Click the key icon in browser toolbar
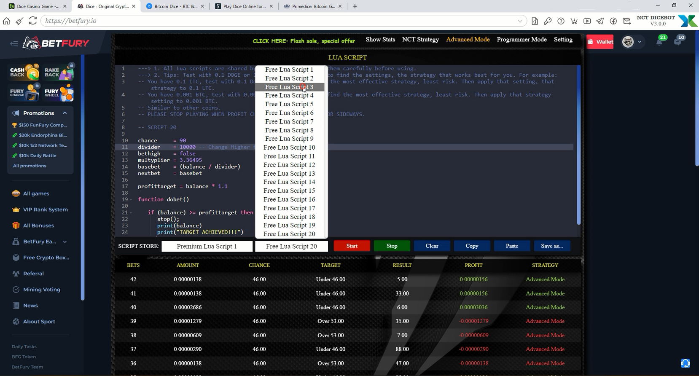The width and height of the screenshot is (699, 376). click(x=548, y=21)
